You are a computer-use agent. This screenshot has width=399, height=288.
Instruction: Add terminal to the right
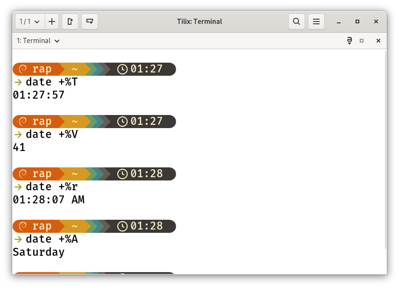coord(70,22)
